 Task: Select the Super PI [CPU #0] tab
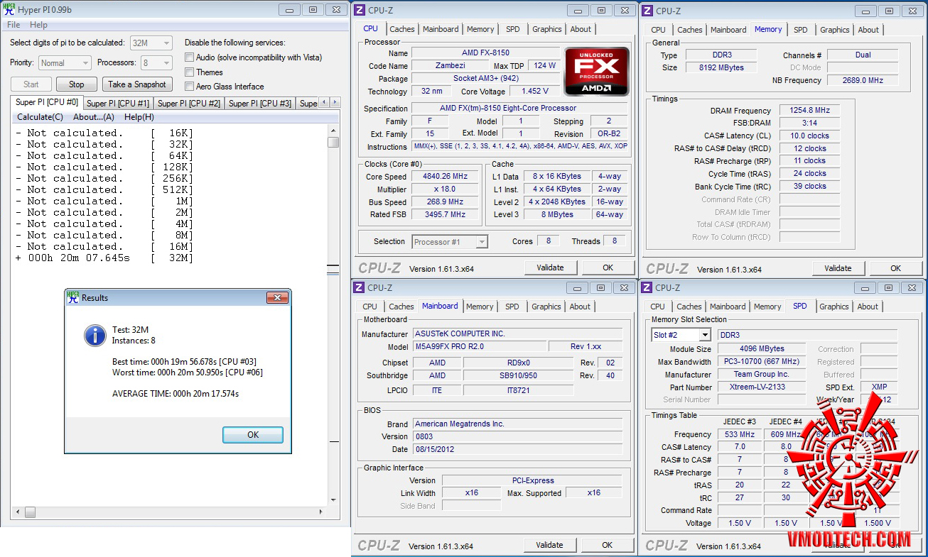(47, 103)
